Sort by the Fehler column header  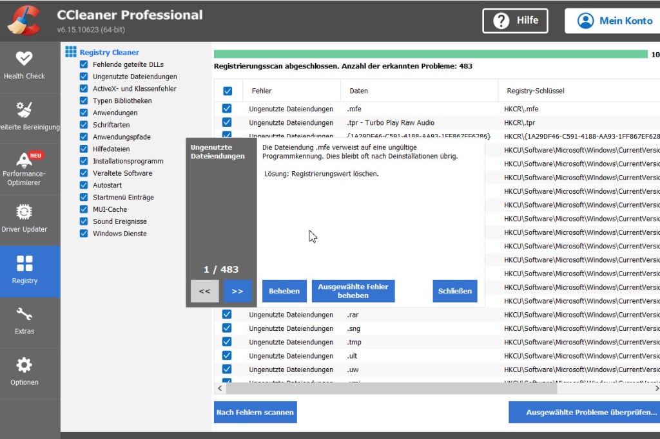click(x=292, y=91)
